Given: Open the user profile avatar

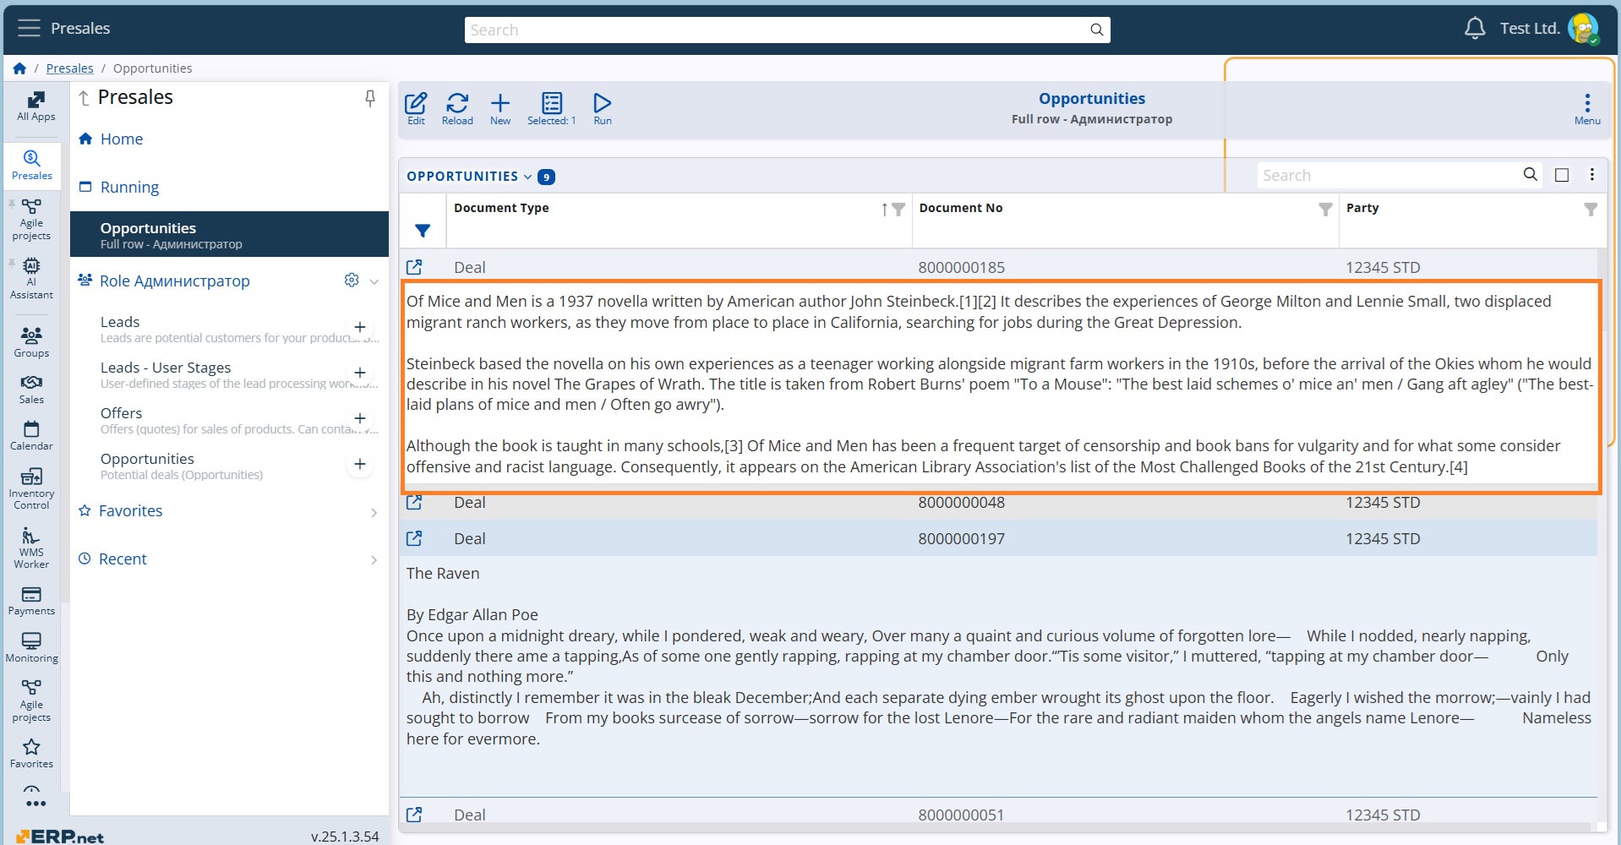Looking at the screenshot, I should [1583, 28].
